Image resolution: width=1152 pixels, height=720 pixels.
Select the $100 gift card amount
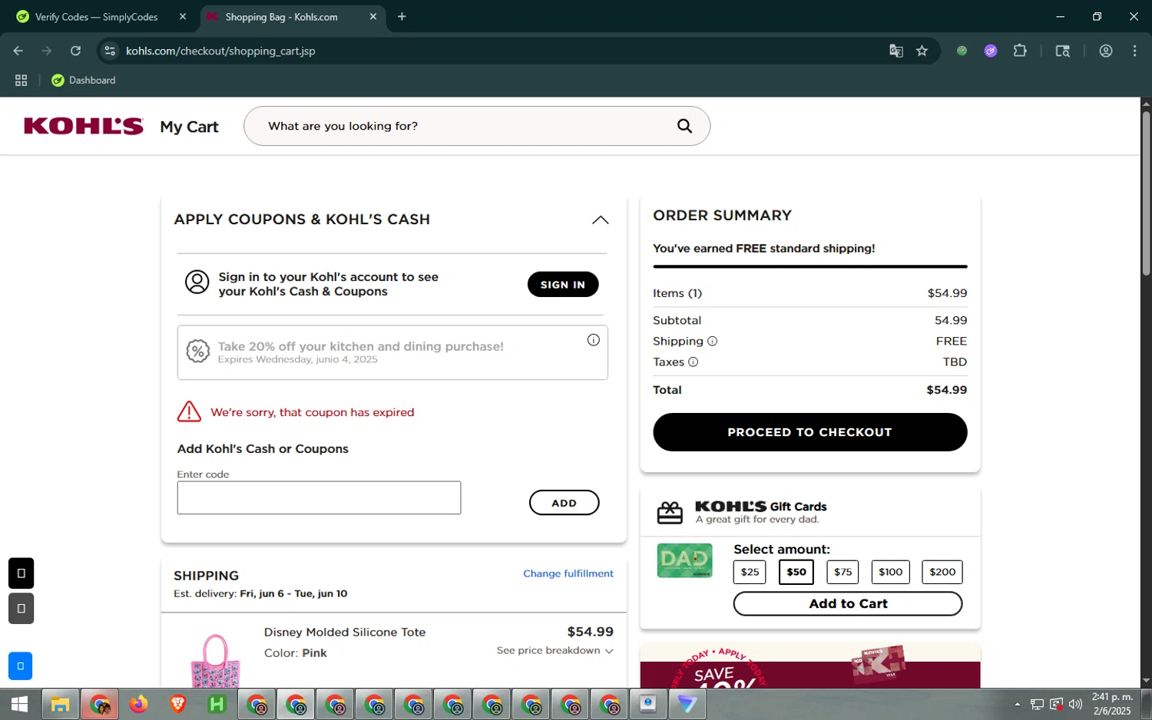pyautogui.click(x=891, y=572)
